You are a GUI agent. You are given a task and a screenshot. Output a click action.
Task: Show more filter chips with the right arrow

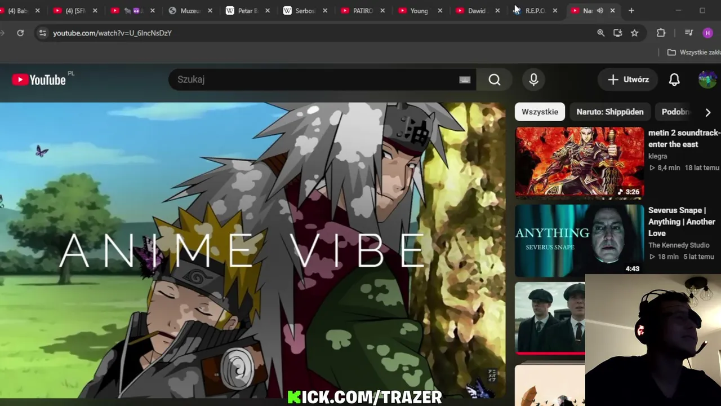(x=708, y=112)
